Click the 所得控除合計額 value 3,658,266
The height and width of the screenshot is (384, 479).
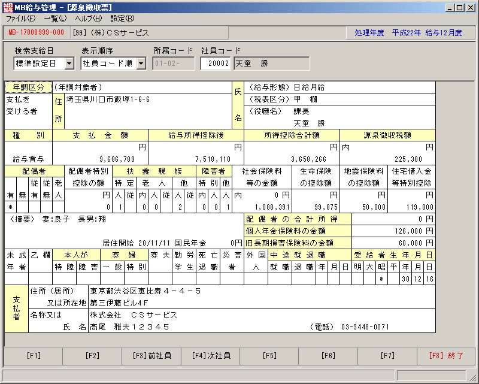pos(308,159)
